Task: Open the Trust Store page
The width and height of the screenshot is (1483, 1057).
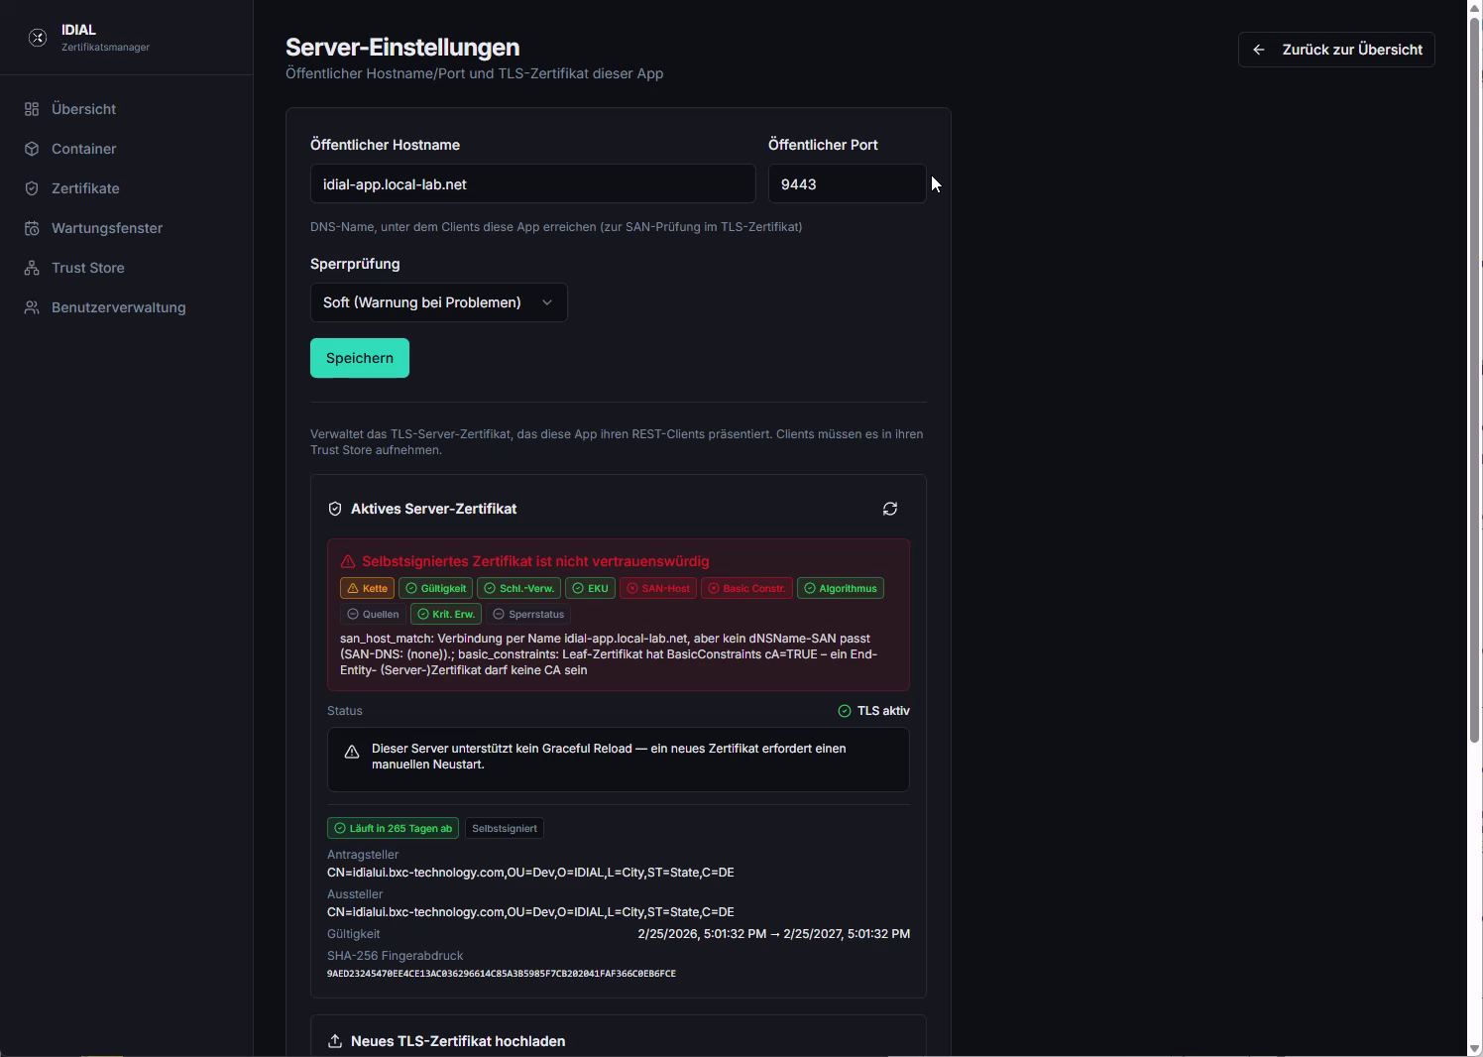Action: (x=127, y=268)
